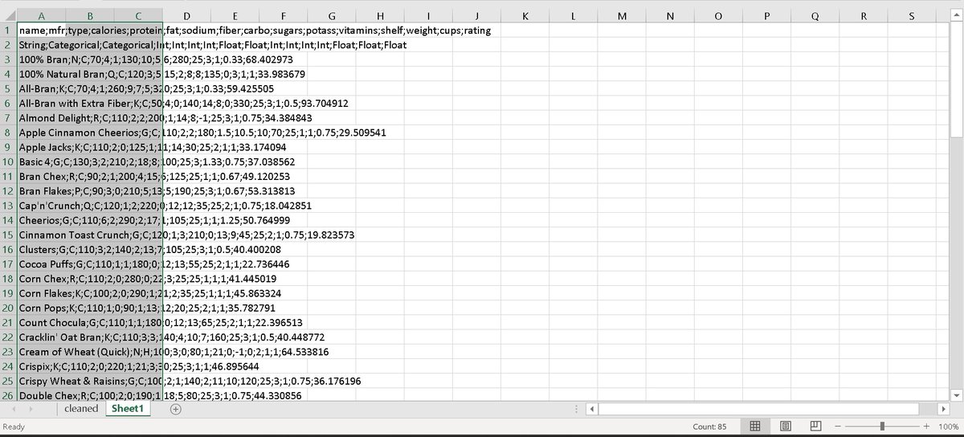964x437 pixels.
Task: Select row 8 header
Action: (x=8, y=133)
